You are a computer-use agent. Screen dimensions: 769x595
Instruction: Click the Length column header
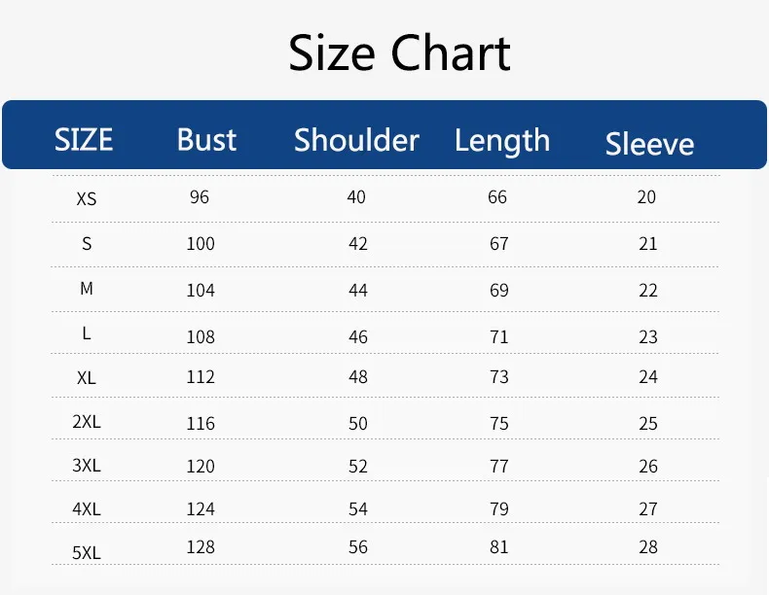[x=501, y=141]
